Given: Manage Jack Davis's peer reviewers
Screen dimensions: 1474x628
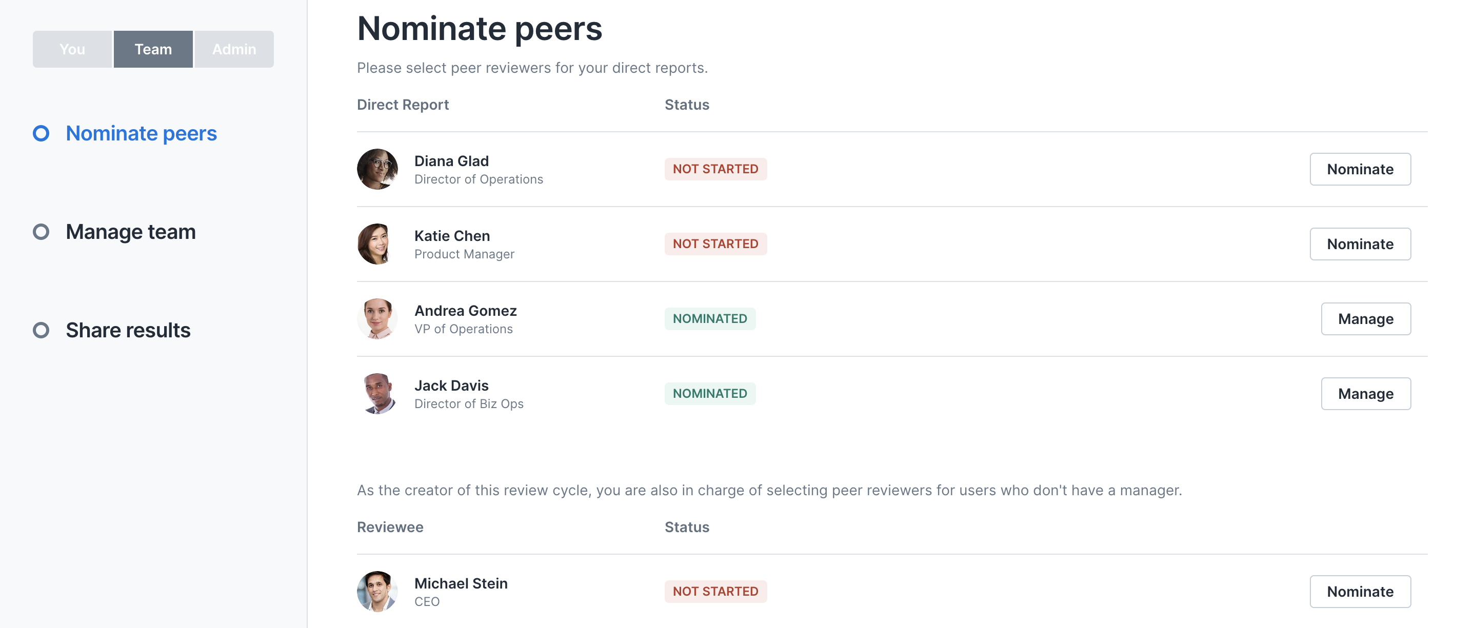Looking at the screenshot, I should point(1366,394).
